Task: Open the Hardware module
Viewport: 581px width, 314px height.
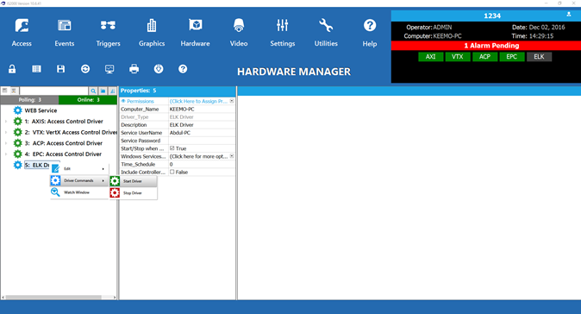Action: (x=196, y=32)
